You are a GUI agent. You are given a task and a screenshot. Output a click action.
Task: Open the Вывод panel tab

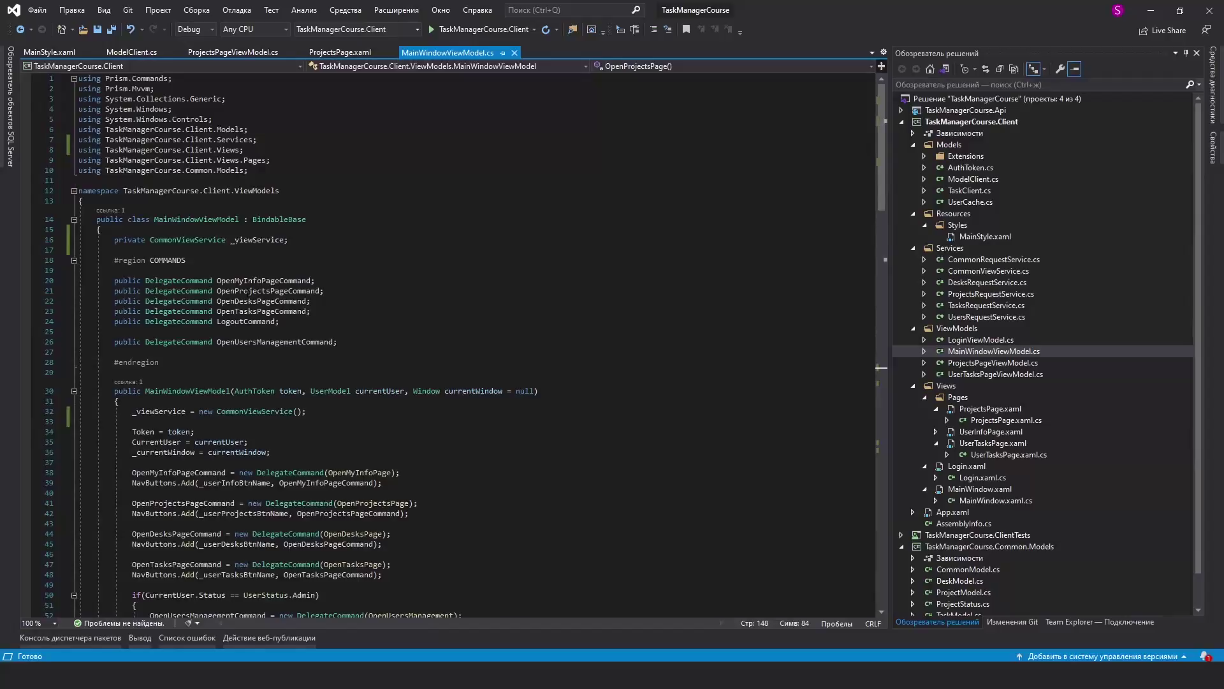point(140,638)
